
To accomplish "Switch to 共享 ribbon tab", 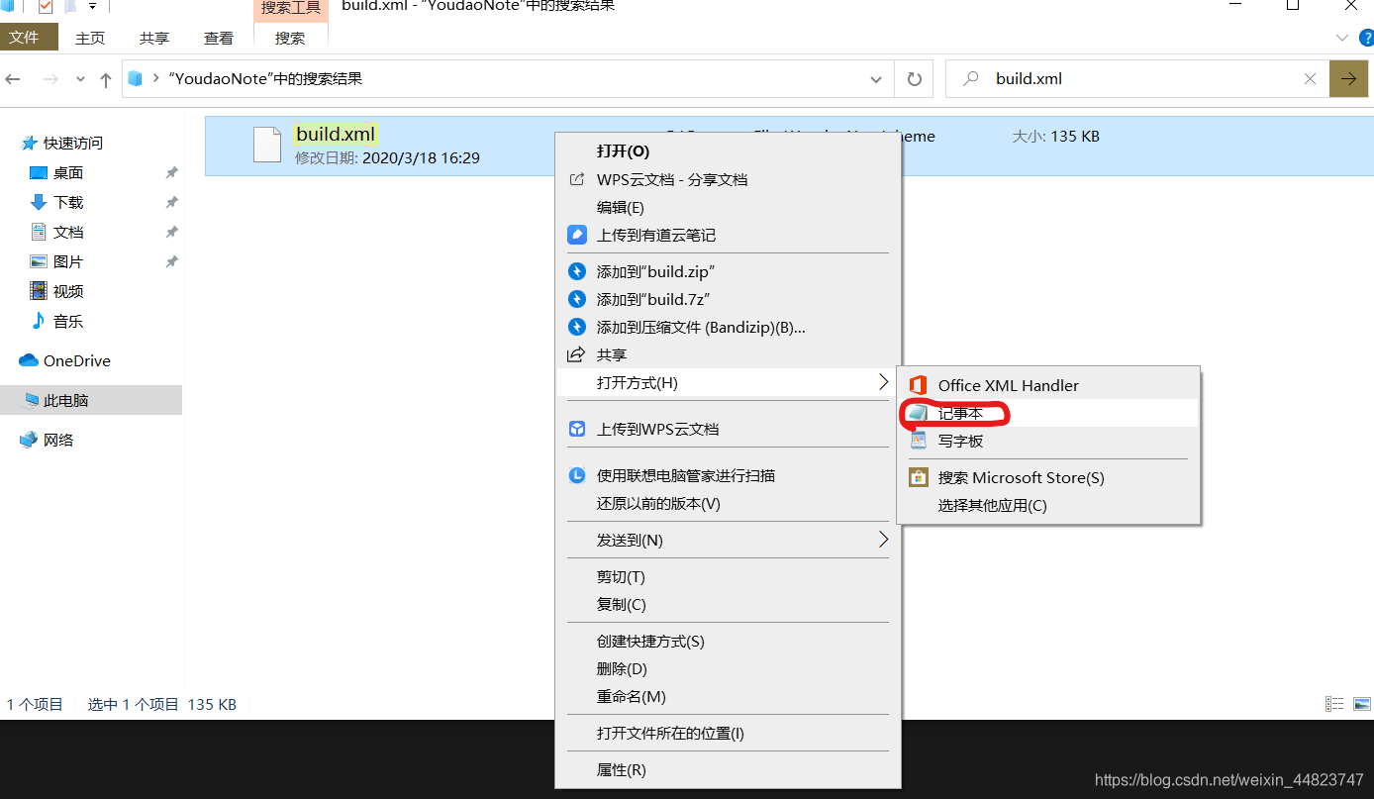I will [x=154, y=38].
